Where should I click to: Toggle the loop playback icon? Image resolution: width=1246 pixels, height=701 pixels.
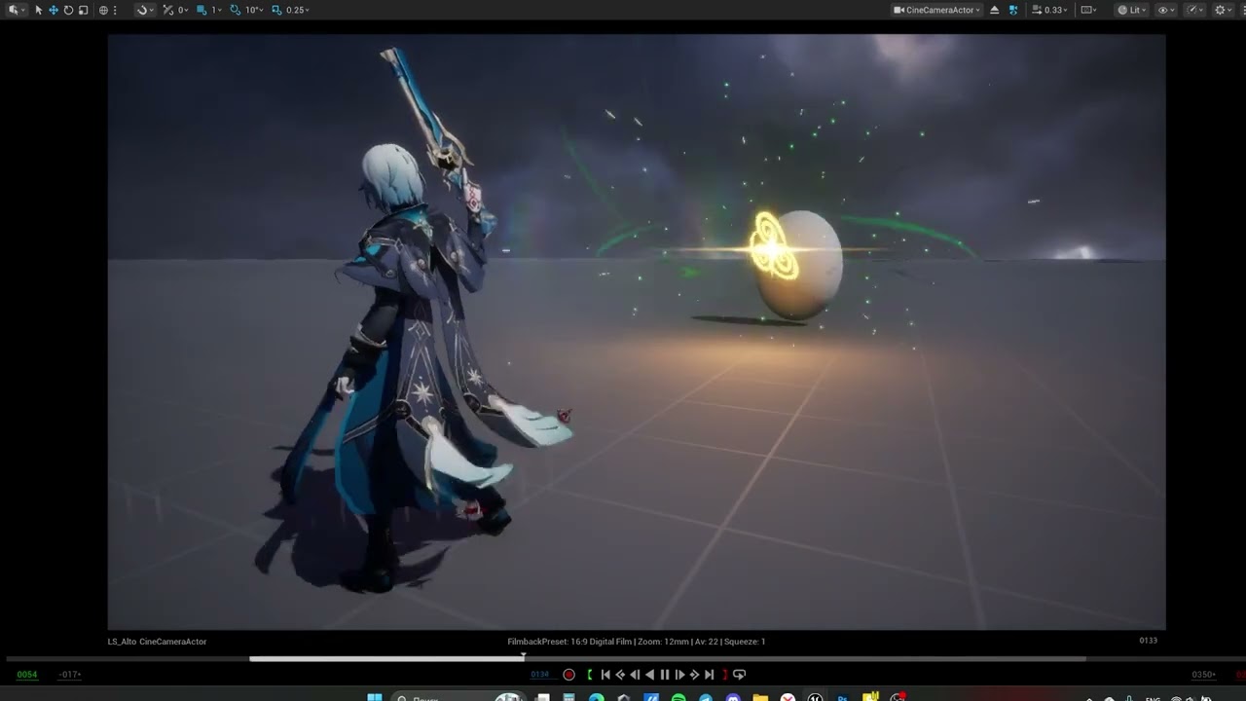[739, 675]
